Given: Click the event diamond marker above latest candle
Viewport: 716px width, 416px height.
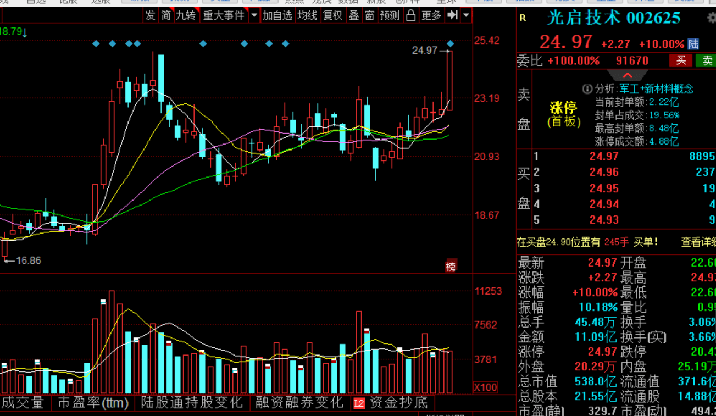Looking at the screenshot, I should tap(451, 43).
